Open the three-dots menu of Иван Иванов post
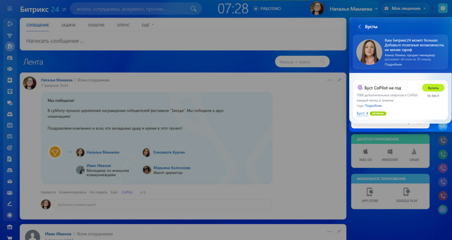The image size is (452, 240). 330,231
